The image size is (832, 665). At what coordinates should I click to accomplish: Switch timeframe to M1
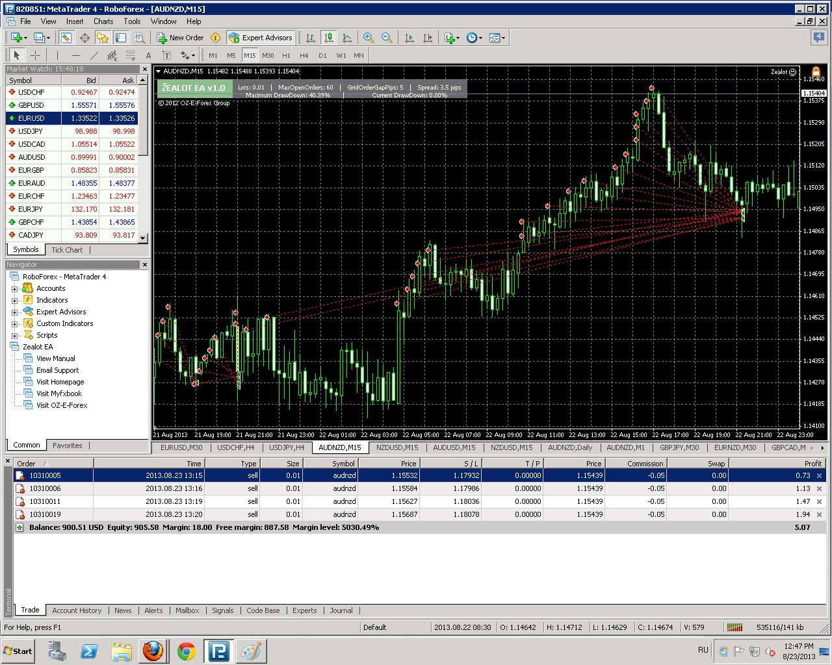[213, 55]
